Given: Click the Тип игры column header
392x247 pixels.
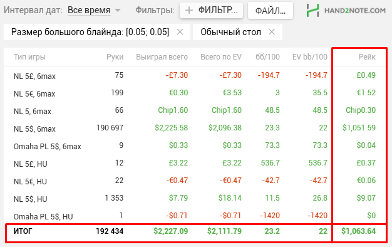Looking at the screenshot, I should click(29, 57).
